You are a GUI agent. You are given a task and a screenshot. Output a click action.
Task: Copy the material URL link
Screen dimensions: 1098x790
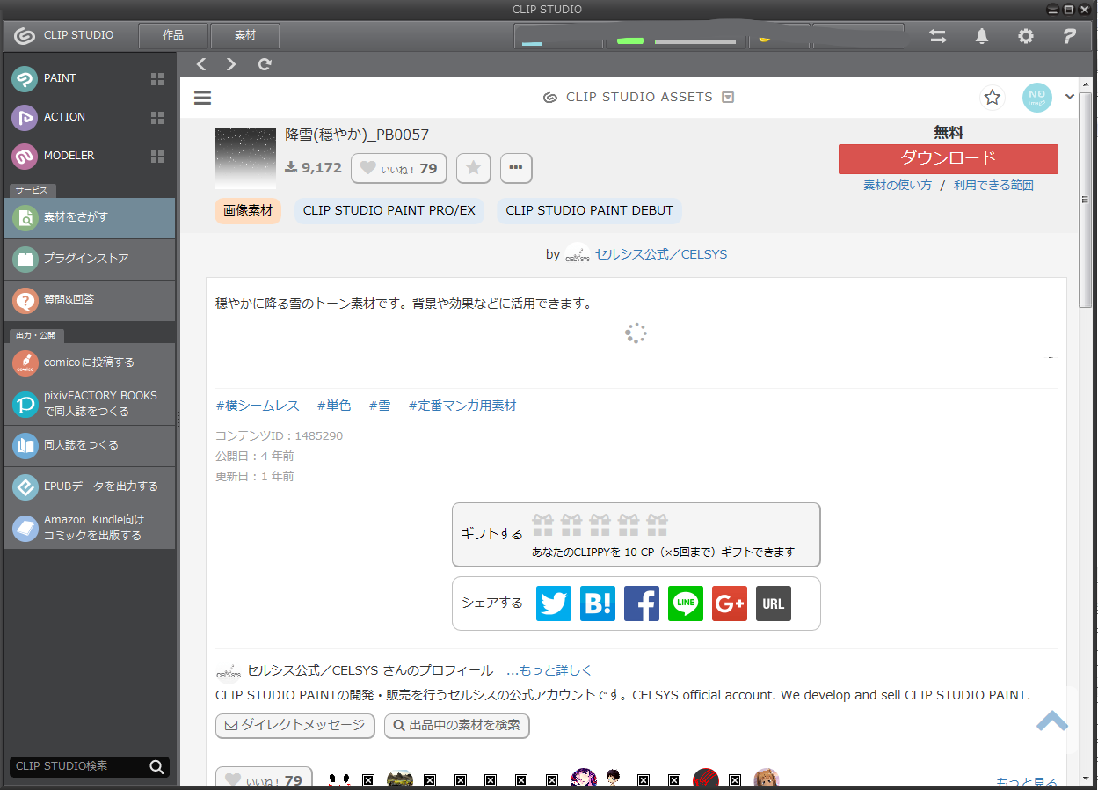[x=774, y=603]
